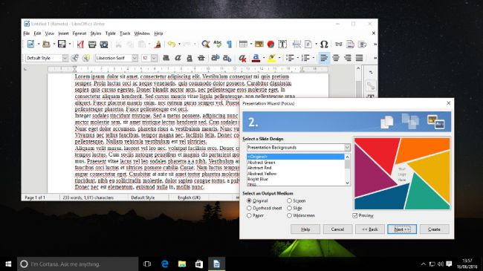Viewport: 483px width, 271px height.
Task: Click the Align Right icon
Action: 348,58
